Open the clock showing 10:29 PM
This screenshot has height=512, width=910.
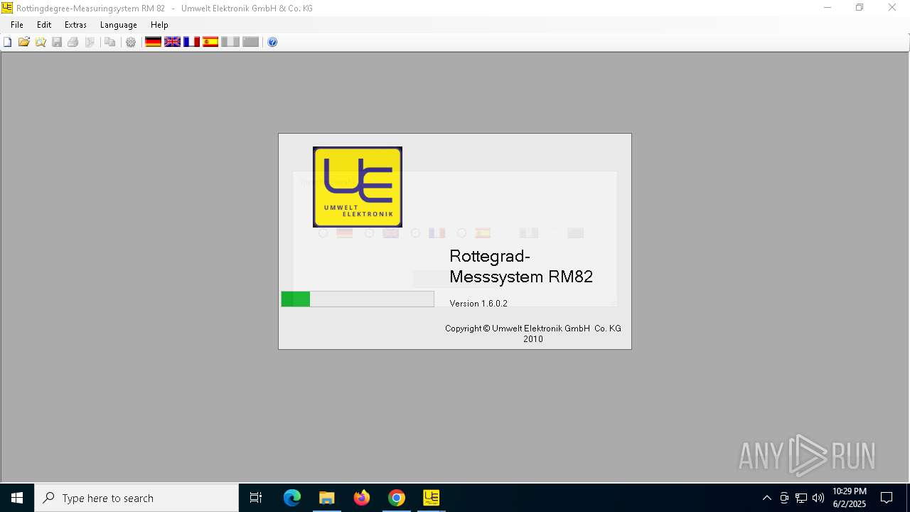[x=850, y=498]
